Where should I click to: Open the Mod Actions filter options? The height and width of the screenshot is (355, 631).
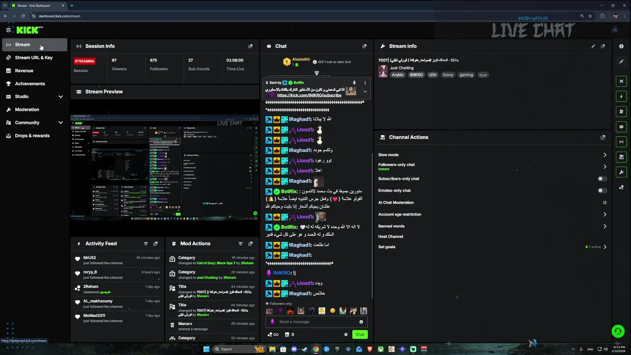241,244
